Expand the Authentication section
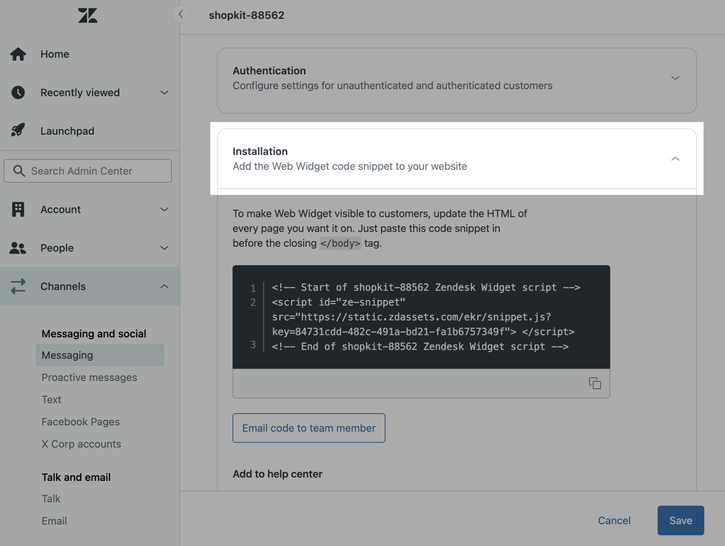 point(675,78)
